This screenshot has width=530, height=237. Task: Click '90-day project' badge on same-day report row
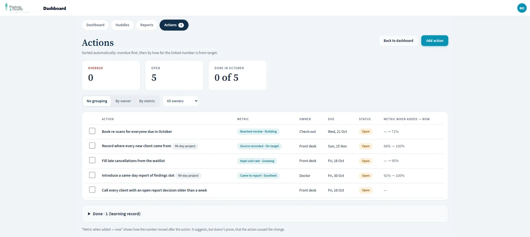coord(188,176)
